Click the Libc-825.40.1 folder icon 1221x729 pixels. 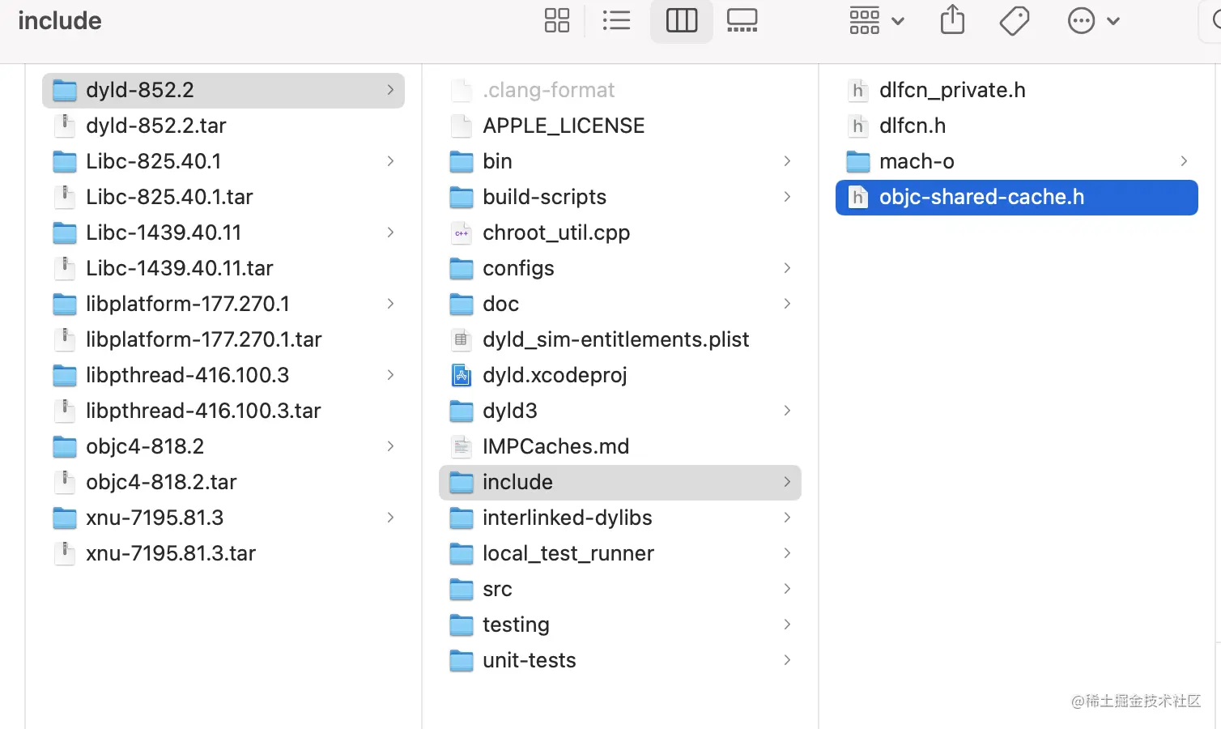tap(65, 161)
